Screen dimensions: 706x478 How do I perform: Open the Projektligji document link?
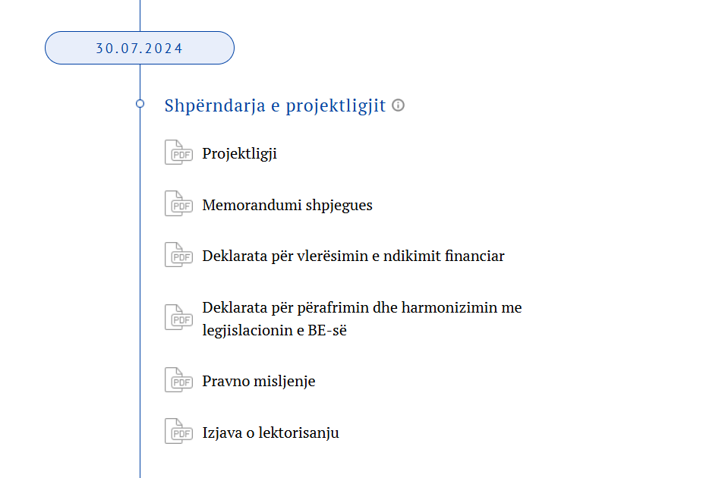tap(240, 153)
